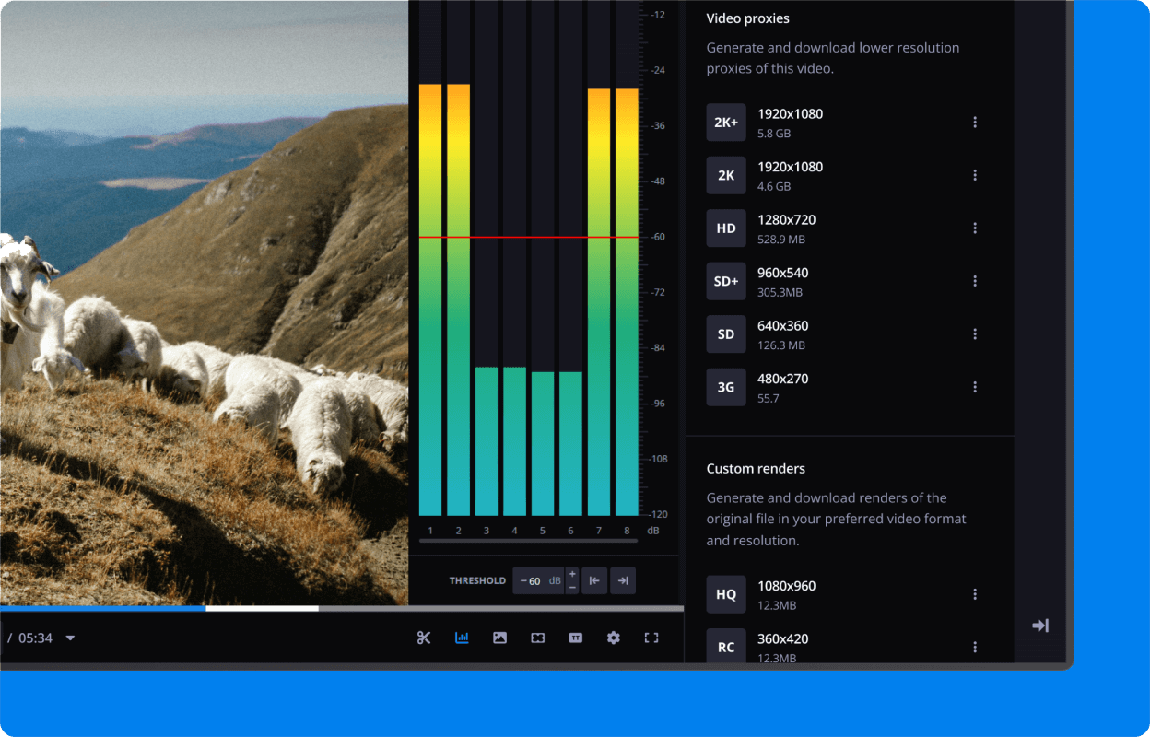Click the threshold dB value field
Image resolution: width=1150 pixels, height=737 pixels.
[x=536, y=581]
